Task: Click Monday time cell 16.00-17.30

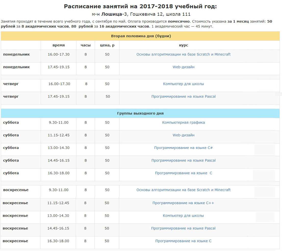Action: pos(59,54)
